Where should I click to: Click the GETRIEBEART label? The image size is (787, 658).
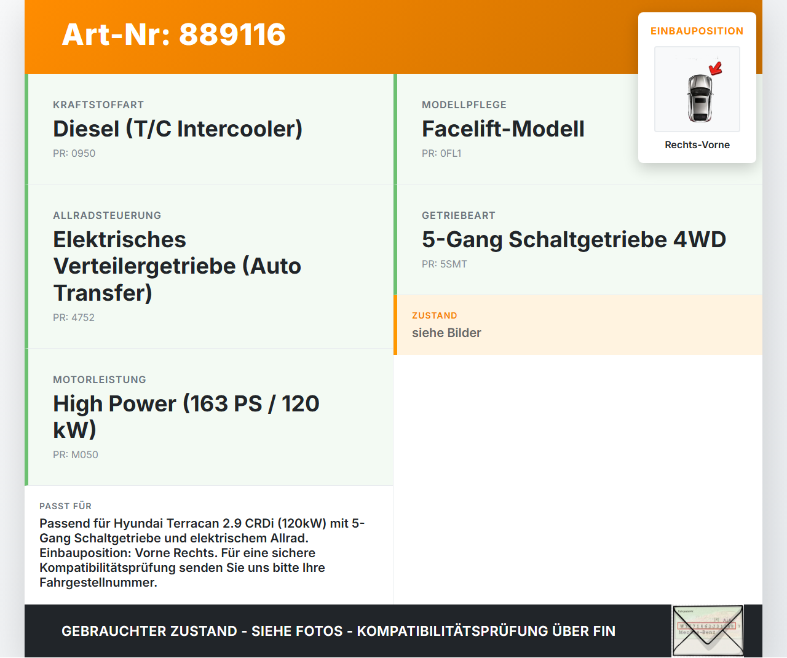(x=459, y=216)
